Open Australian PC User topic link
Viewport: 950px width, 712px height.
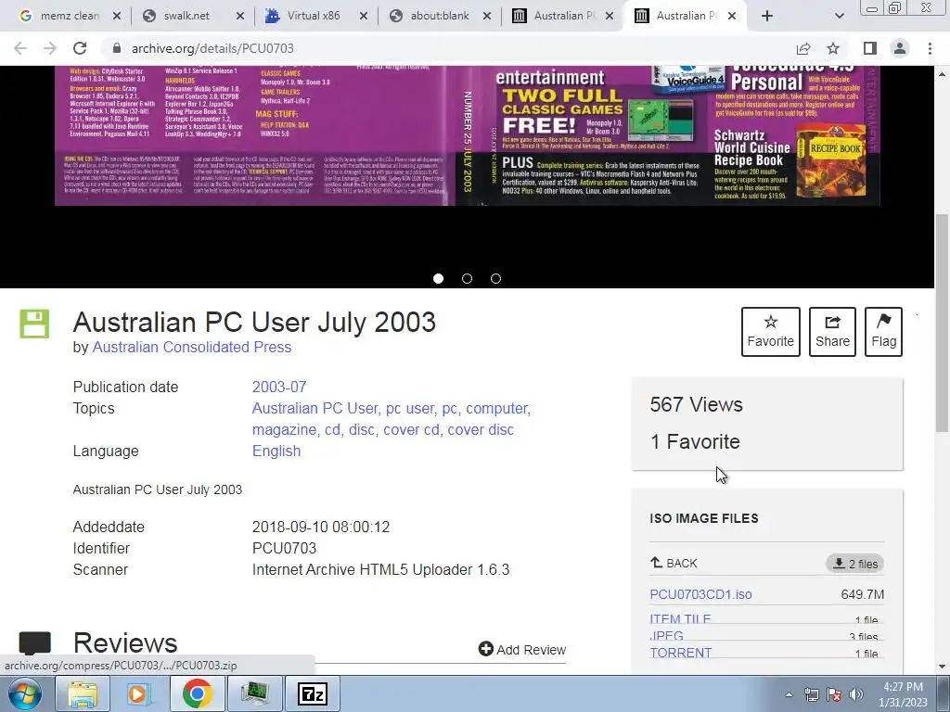[x=315, y=408]
